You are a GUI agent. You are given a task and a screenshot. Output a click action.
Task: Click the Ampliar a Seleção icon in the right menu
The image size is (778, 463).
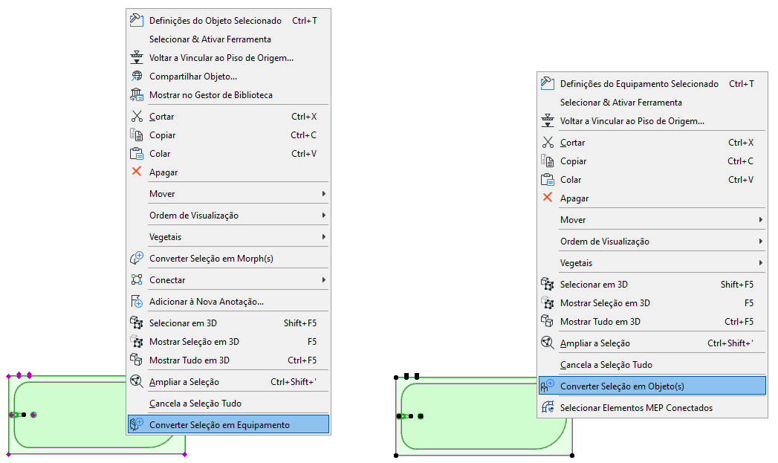pyautogui.click(x=548, y=343)
